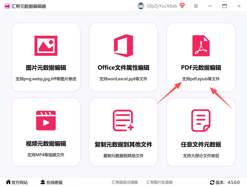Screen dimensions: 247x187
Task: Click the headset icon beside 在线客服
Action: [43, 182]
